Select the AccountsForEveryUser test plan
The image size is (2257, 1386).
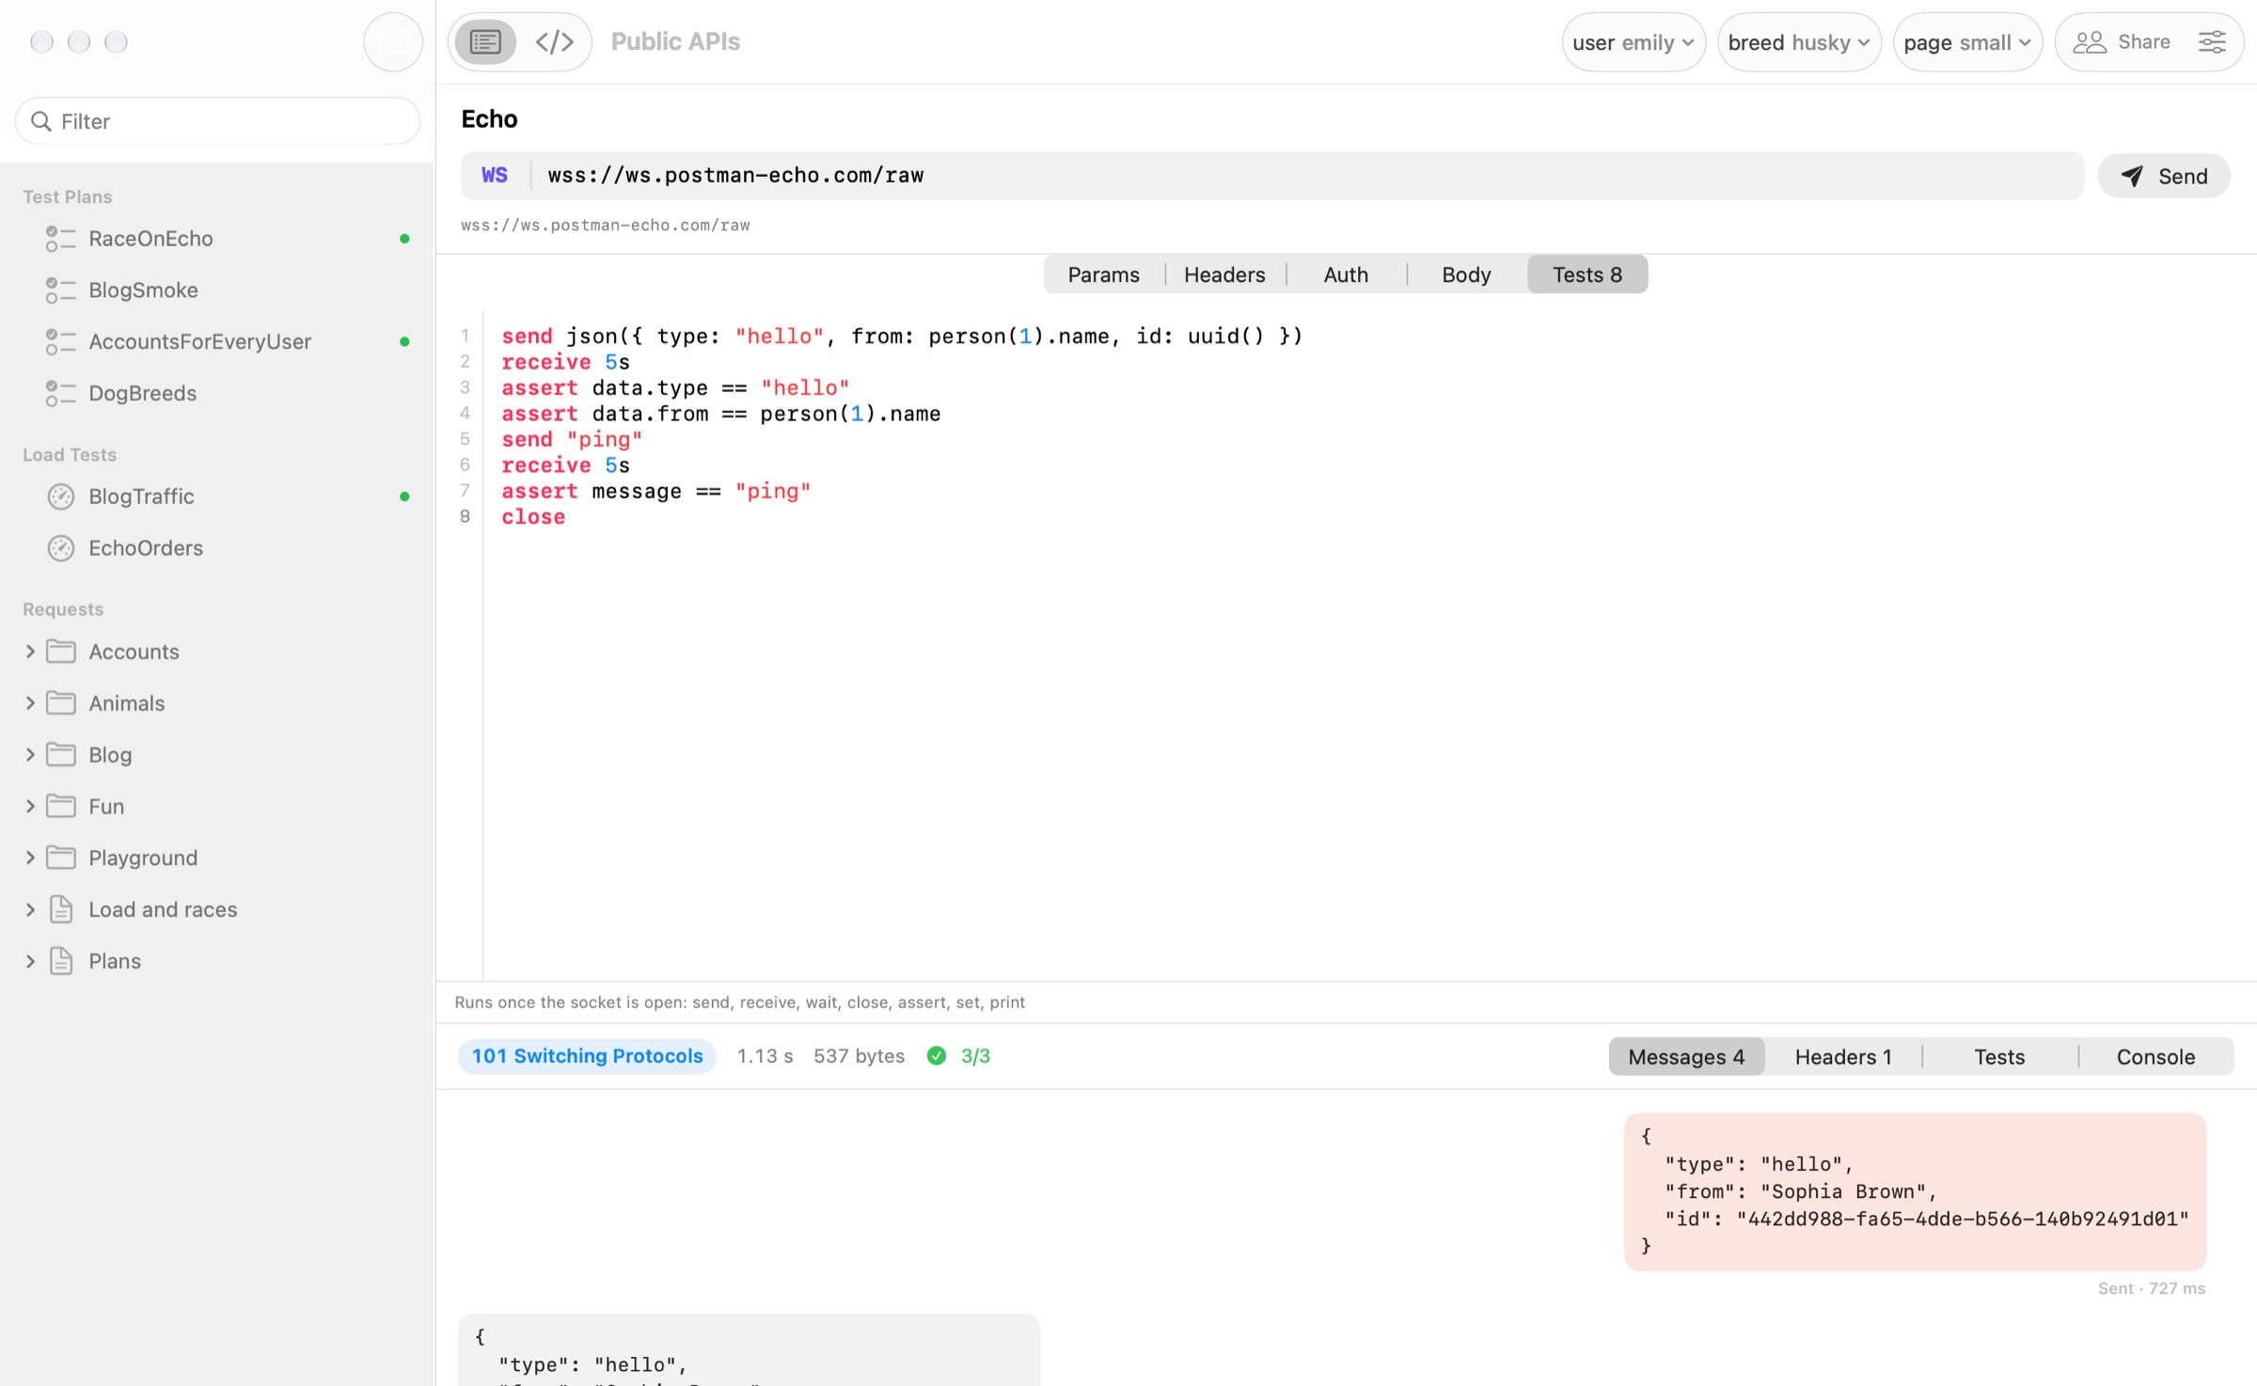tap(217, 341)
